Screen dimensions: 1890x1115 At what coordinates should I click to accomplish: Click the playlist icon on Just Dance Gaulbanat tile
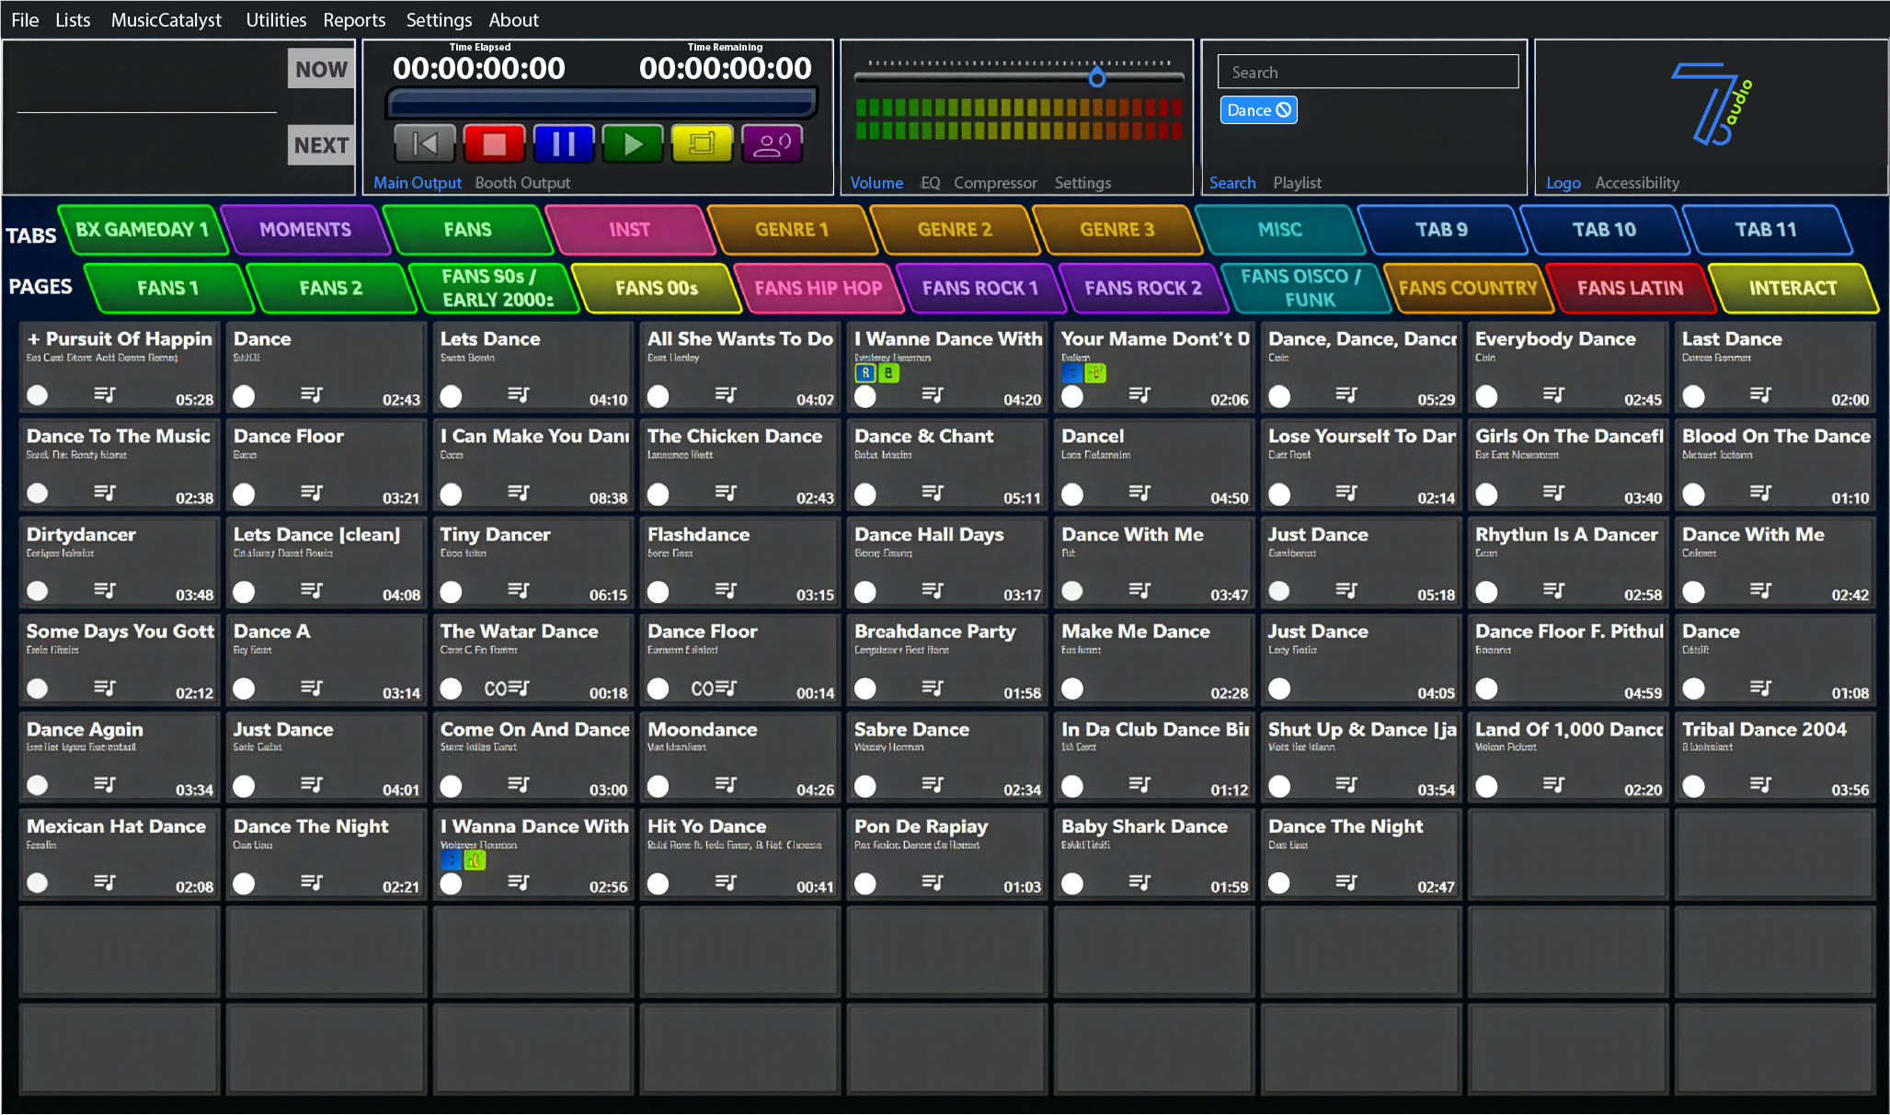pos(1346,590)
